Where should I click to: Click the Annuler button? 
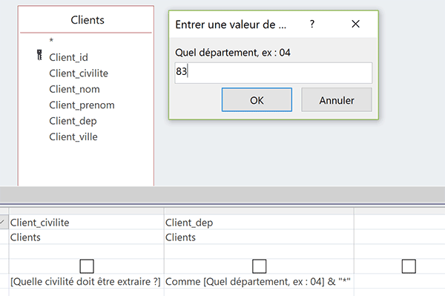tap(337, 99)
